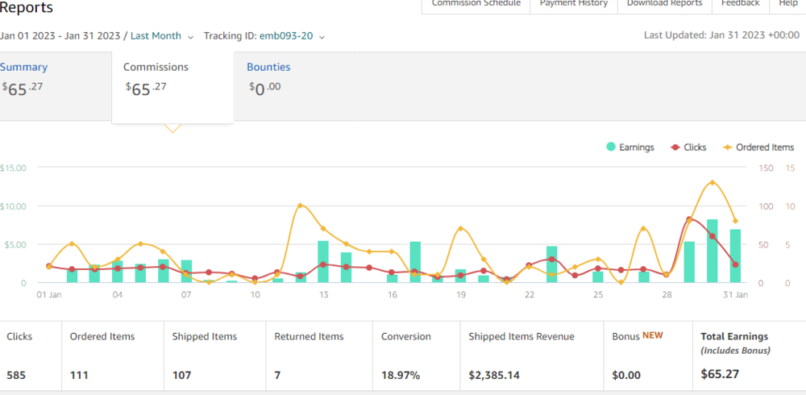View Payment History
806x395 pixels.
(x=573, y=4)
